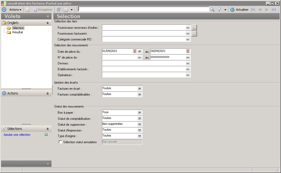Expand the Bon à payer dropdown
281x173 pixels.
pos(140,112)
